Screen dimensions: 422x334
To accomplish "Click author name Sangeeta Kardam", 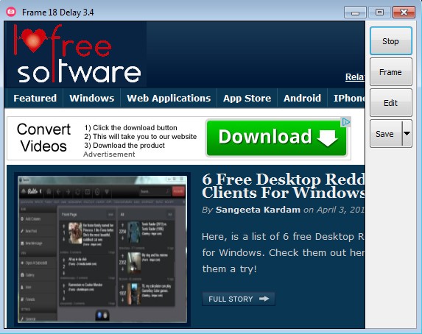I will point(258,210).
